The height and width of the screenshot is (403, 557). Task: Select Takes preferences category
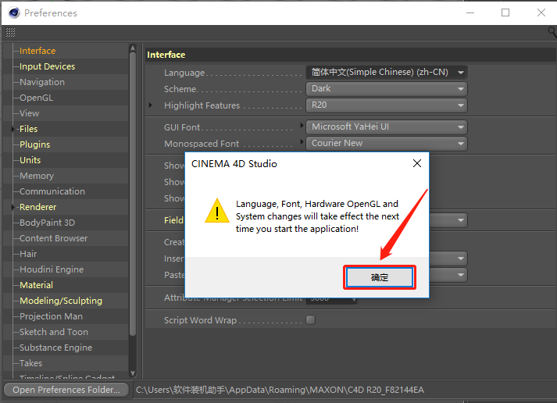(x=31, y=363)
